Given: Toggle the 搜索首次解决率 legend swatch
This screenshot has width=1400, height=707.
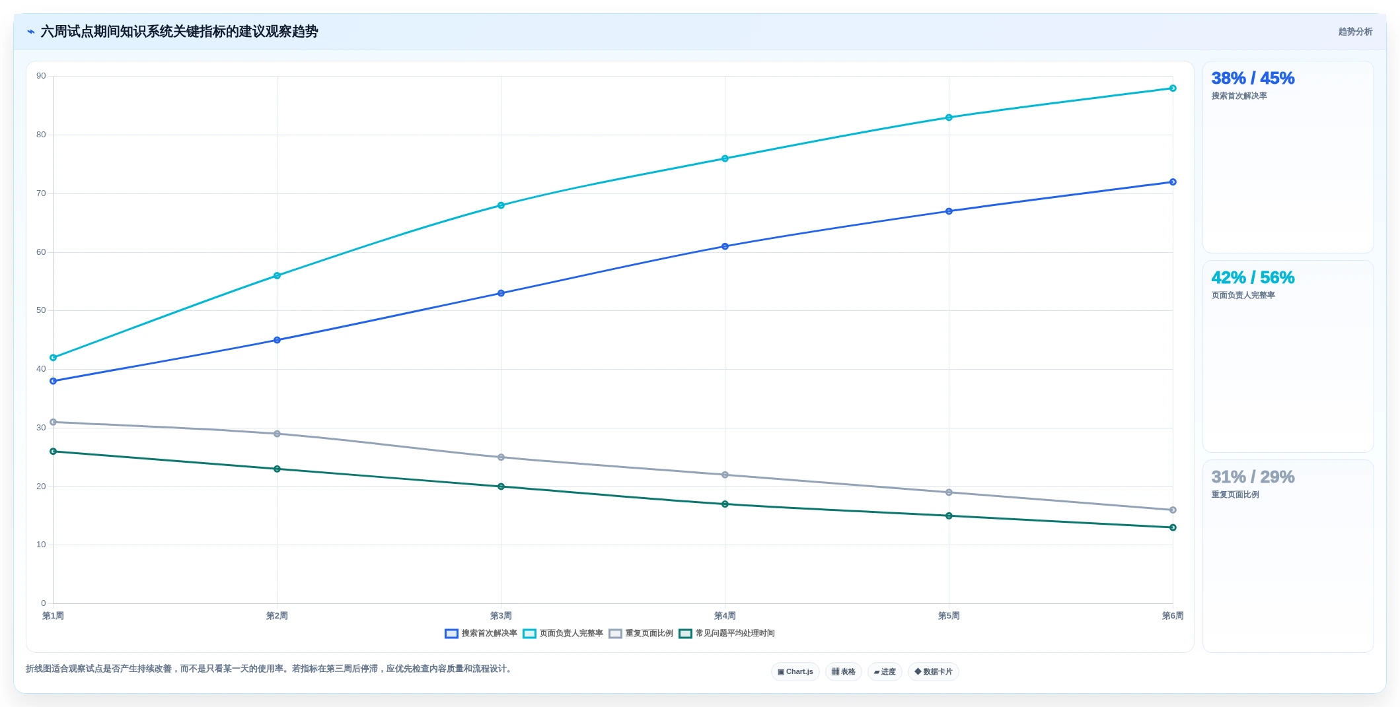Looking at the screenshot, I should [x=451, y=634].
